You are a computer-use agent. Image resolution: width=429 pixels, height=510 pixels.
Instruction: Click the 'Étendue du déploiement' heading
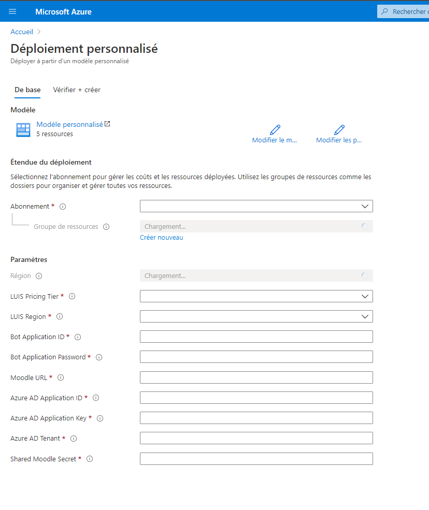pyautogui.click(x=51, y=162)
